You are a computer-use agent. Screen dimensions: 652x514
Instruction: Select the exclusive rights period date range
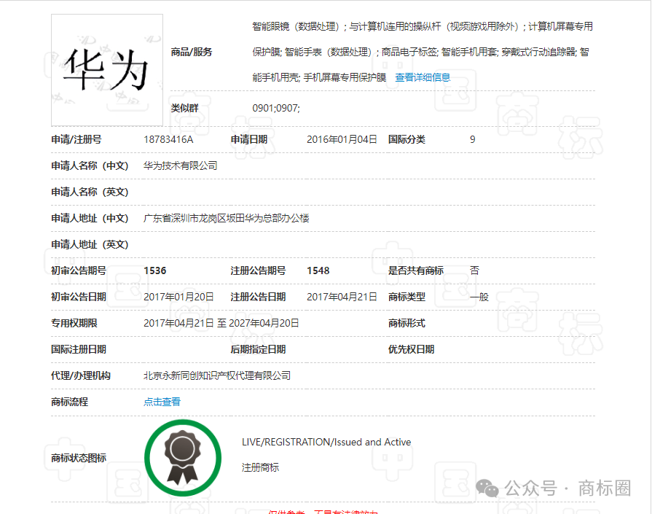221,323
